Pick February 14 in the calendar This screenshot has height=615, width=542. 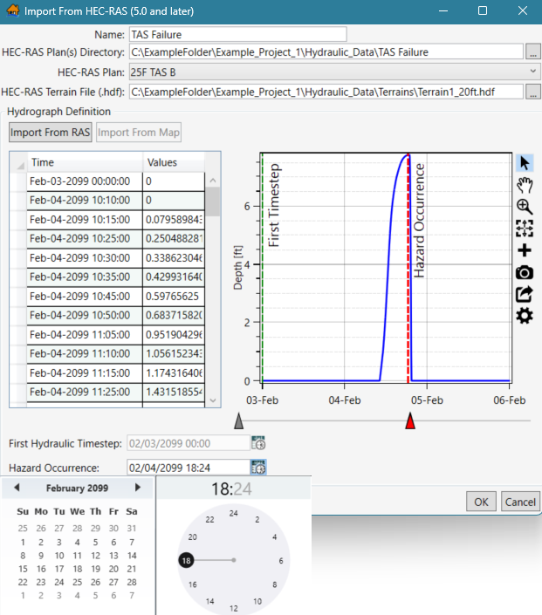[132, 556]
